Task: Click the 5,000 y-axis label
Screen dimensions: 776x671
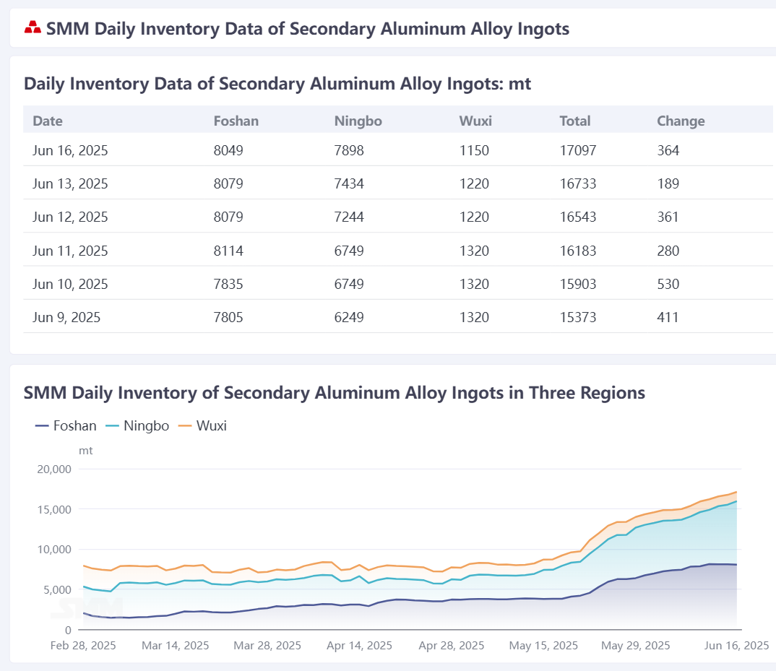Action: 57,589
